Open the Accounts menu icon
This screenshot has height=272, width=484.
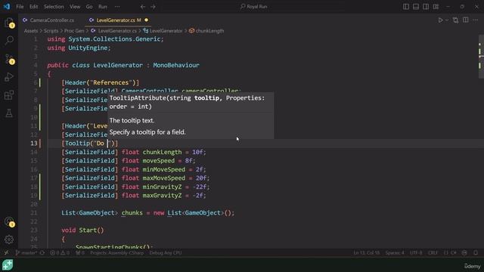point(9,221)
